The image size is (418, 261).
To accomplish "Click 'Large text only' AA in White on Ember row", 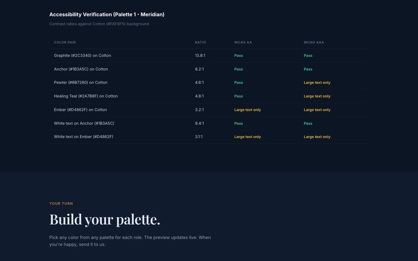I will (248, 137).
